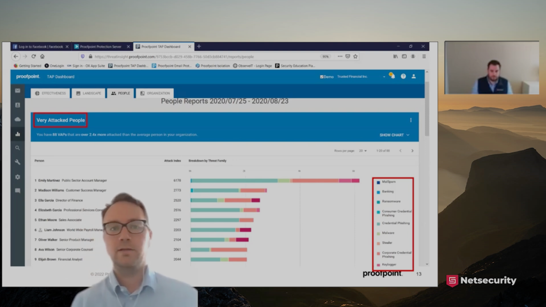Open the Proofpoint Isolation bookmark
The height and width of the screenshot is (307, 546).
[x=213, y=66]
